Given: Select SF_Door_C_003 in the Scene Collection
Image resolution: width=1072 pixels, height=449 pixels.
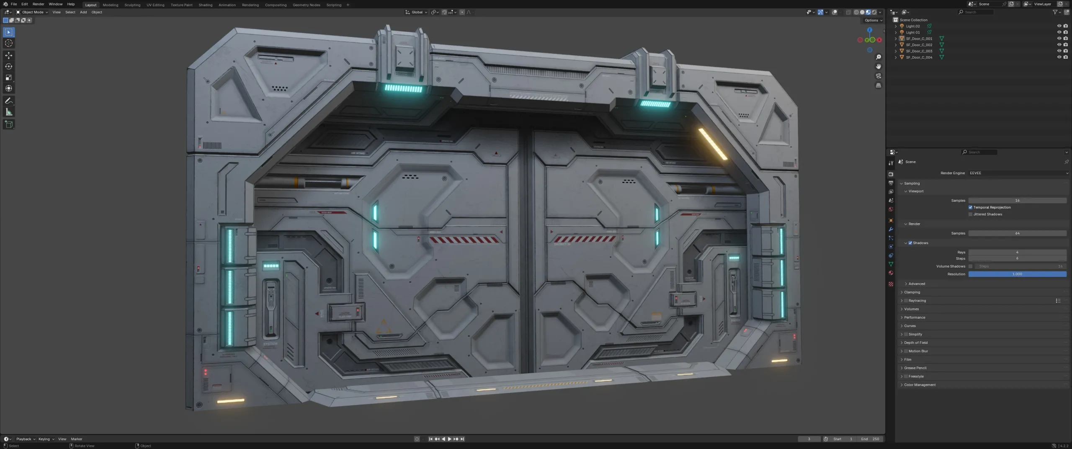Looking at the screenshot, I should pos(919,51).
